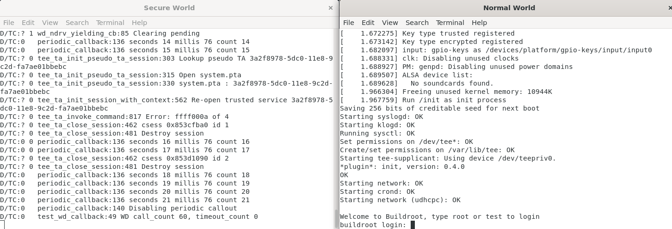Click the 'Welcome to Buildroot' text line

click(439, 217)
